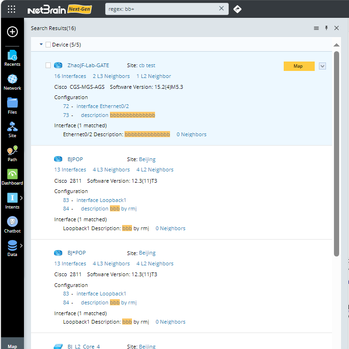Click BJ*POP Loopback1 0 Neighbors link
Viewport: 349px width, 349px height.
tap(170, 322)
